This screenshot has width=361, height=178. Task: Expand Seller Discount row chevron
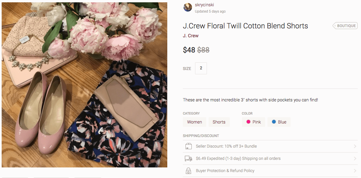pyautogui.click(x=355, y=146)
